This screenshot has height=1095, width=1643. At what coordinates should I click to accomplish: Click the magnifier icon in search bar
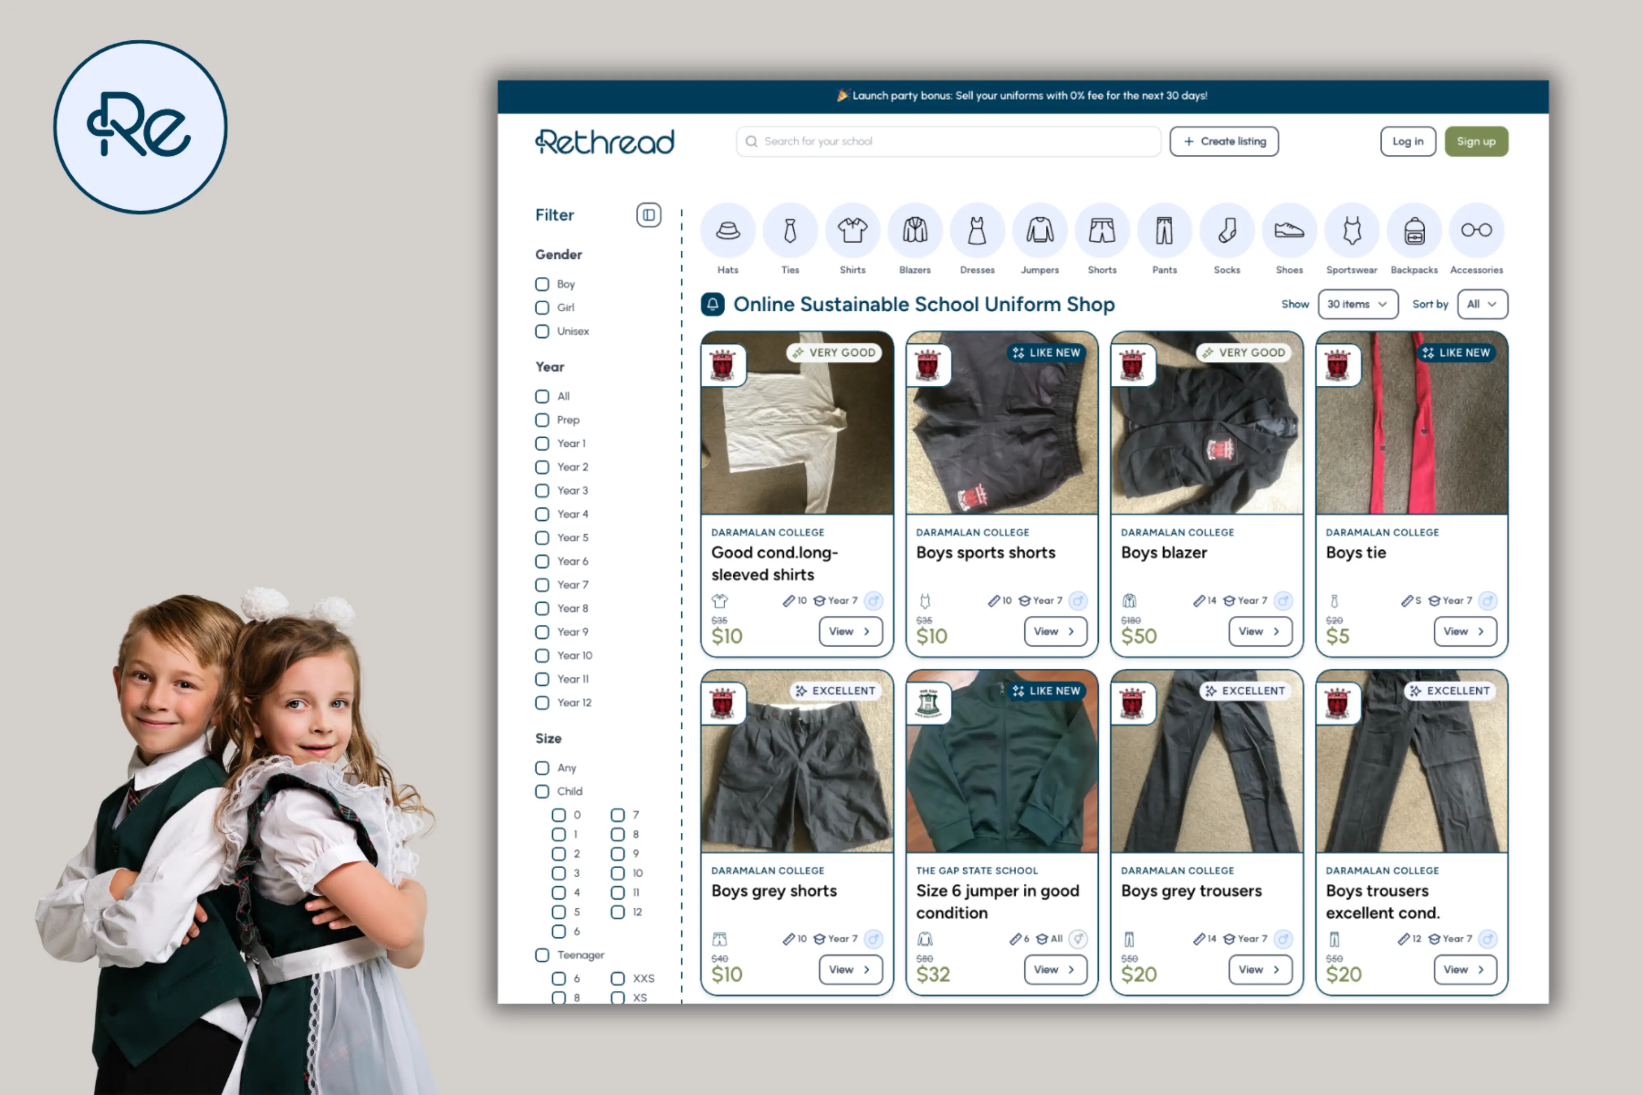tap(751, 142)
